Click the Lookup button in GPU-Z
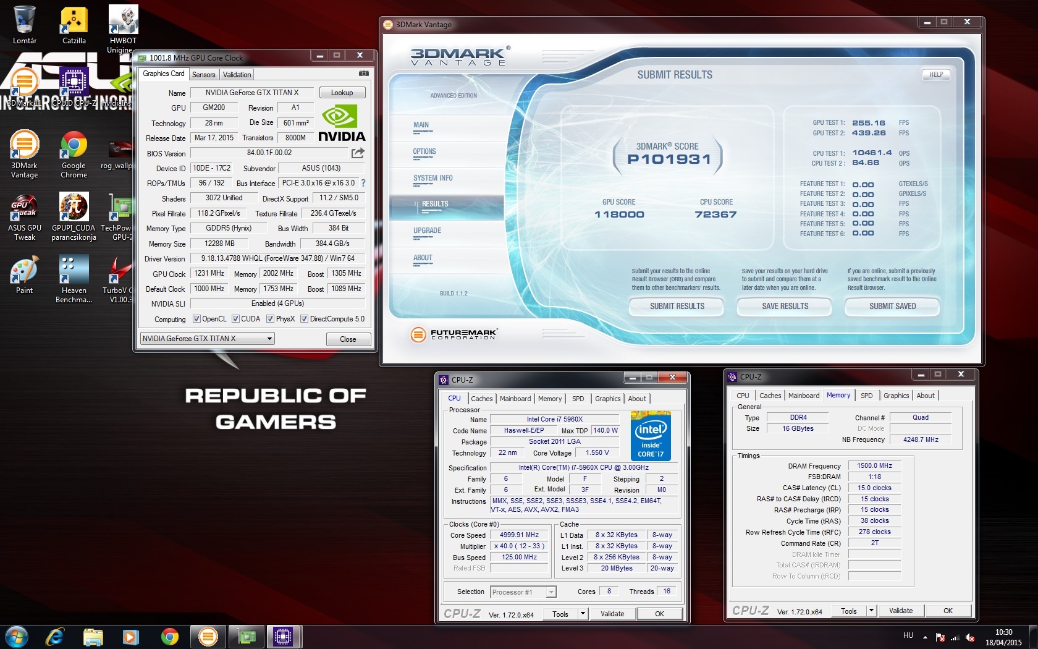 point(342,93)
